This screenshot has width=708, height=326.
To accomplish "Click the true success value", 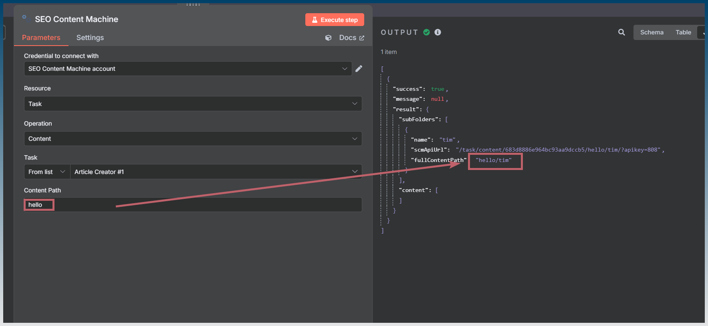I will click(438, 89).
